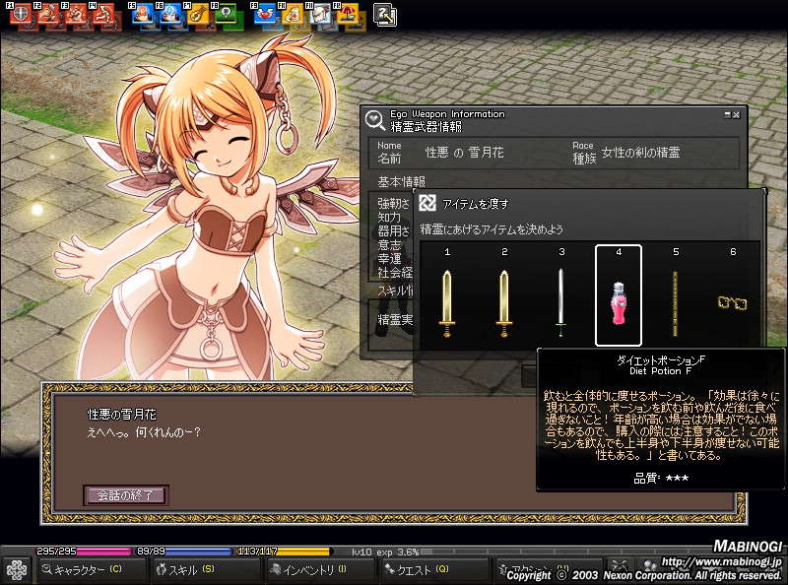Select item 2, the second golden sword
Screen dimensions: 788x585
[x=504, y=303]
